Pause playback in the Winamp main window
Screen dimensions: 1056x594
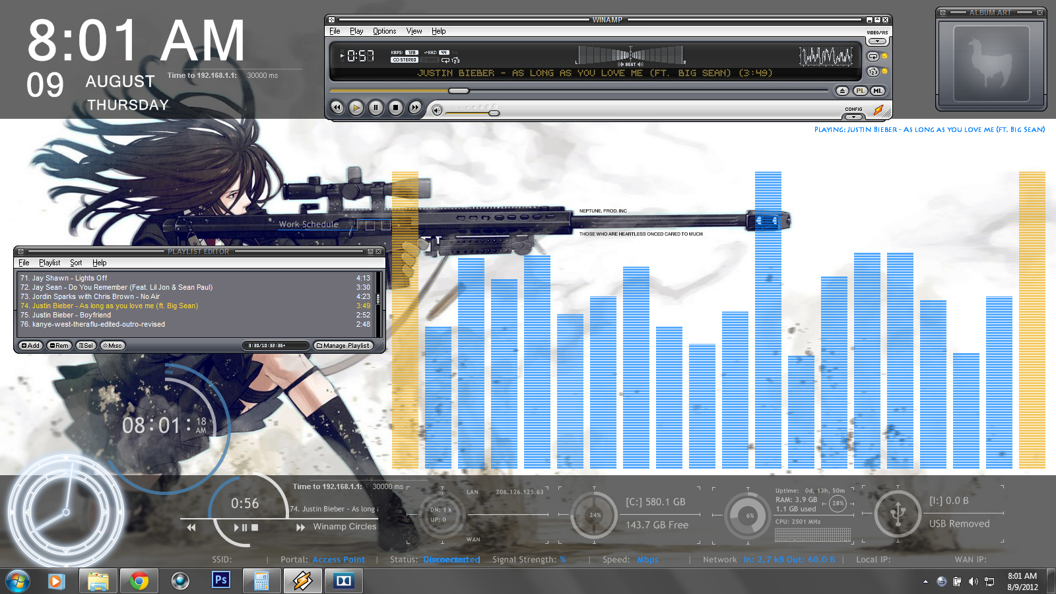[376, 108]
